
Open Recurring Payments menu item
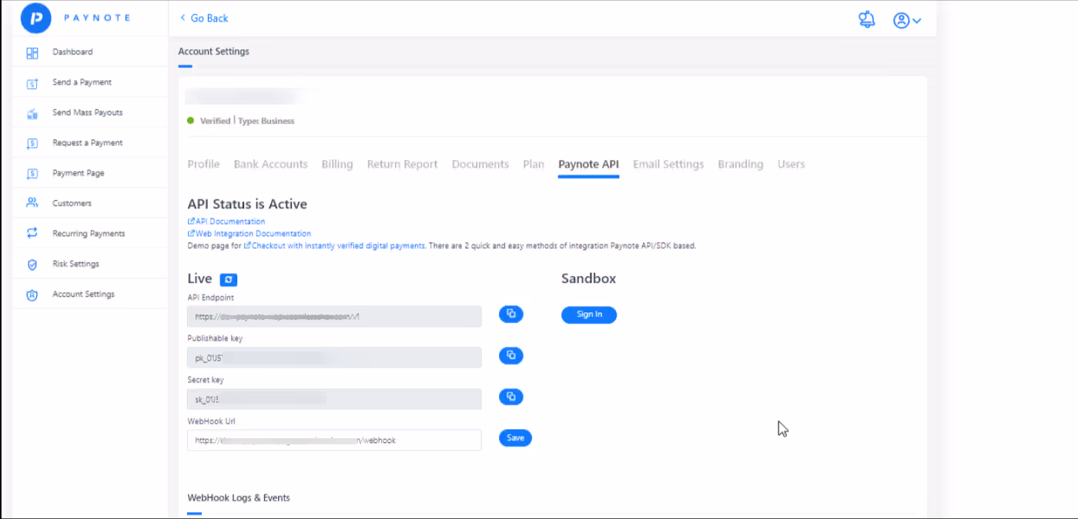pyautogui.click(x=89, y=234)
